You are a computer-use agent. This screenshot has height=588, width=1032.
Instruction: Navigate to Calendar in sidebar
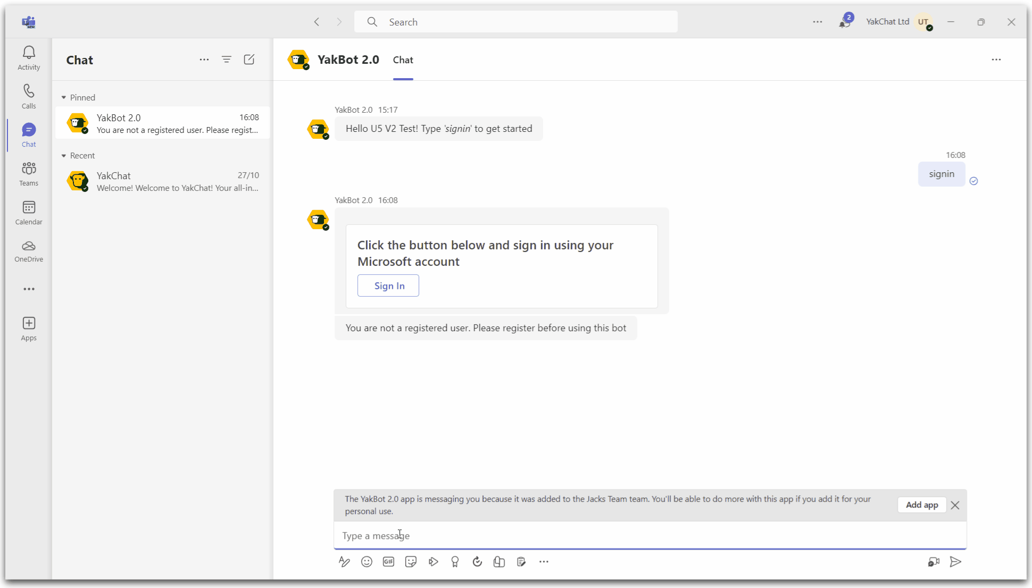tap(28, 213)
